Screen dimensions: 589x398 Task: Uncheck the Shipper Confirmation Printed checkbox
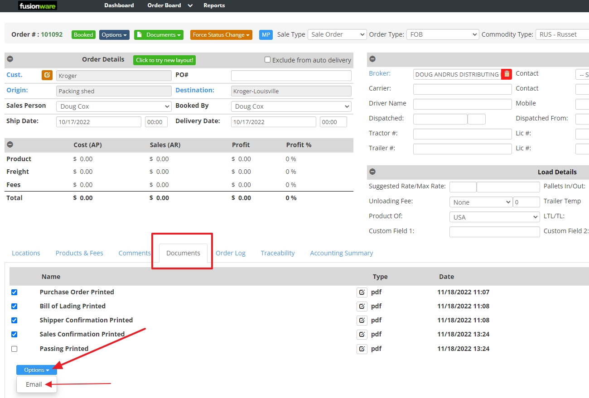pos(14,320)
